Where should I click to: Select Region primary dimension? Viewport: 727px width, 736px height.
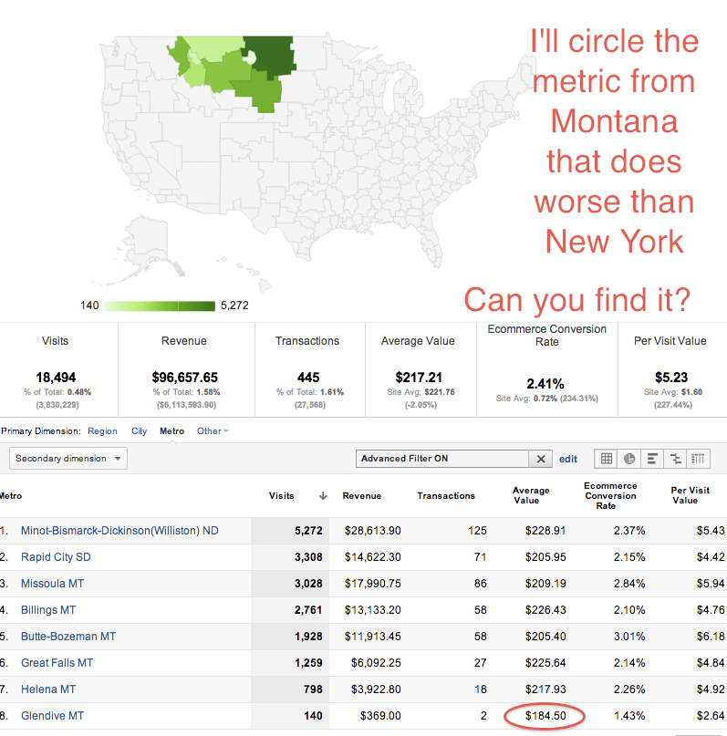(x=102, y=430)
